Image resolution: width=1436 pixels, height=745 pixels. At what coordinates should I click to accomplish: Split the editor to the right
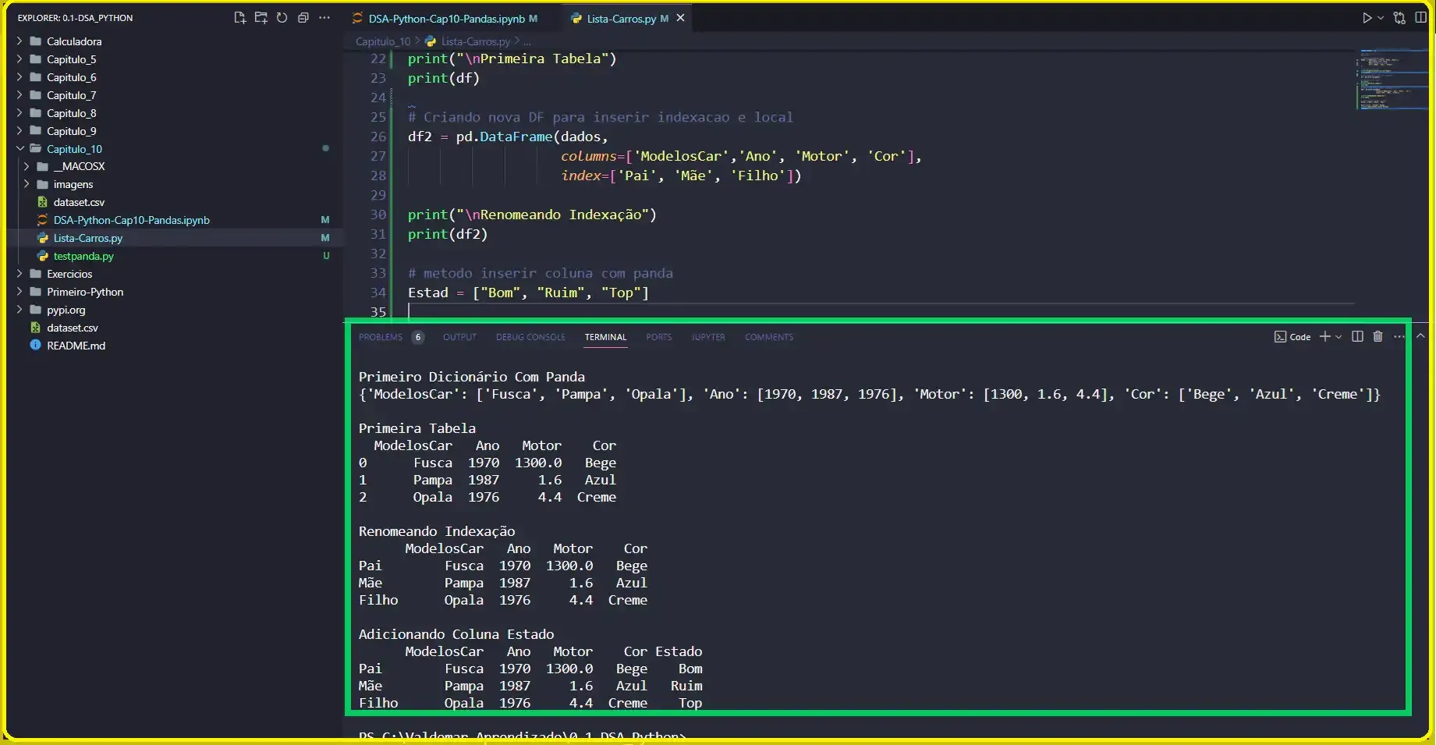pyautogui.click(x=1420, y=18)
